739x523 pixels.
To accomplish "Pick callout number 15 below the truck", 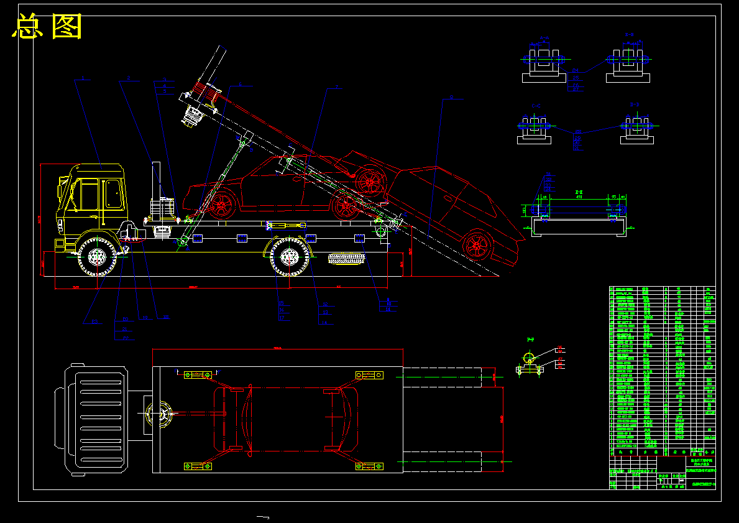I will (x=282, y=303).
